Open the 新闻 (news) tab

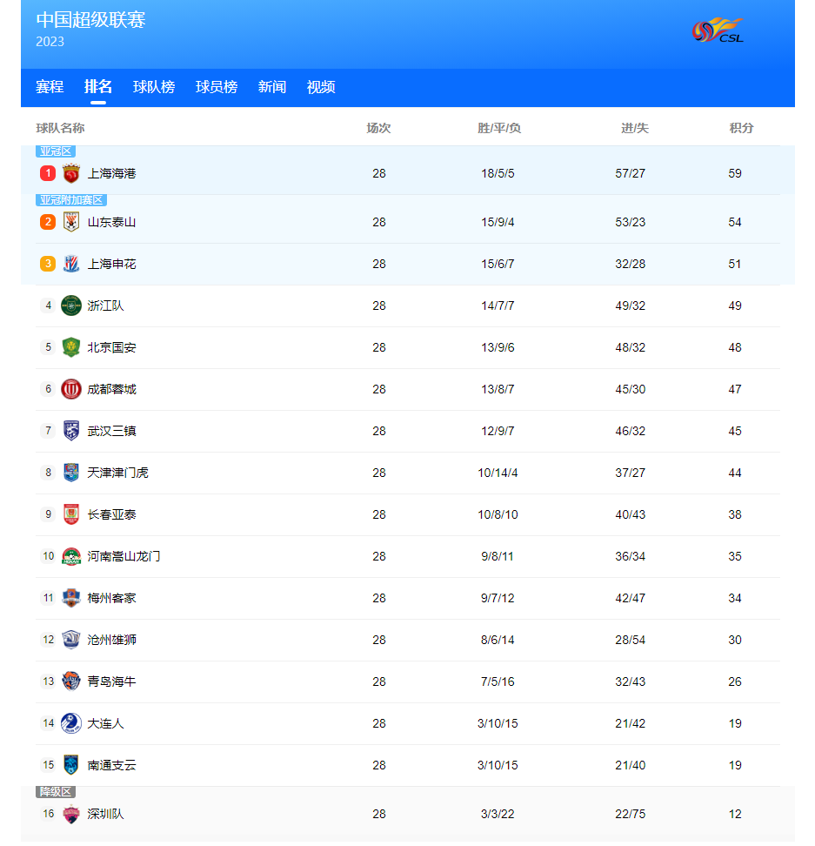coord(272,87)
